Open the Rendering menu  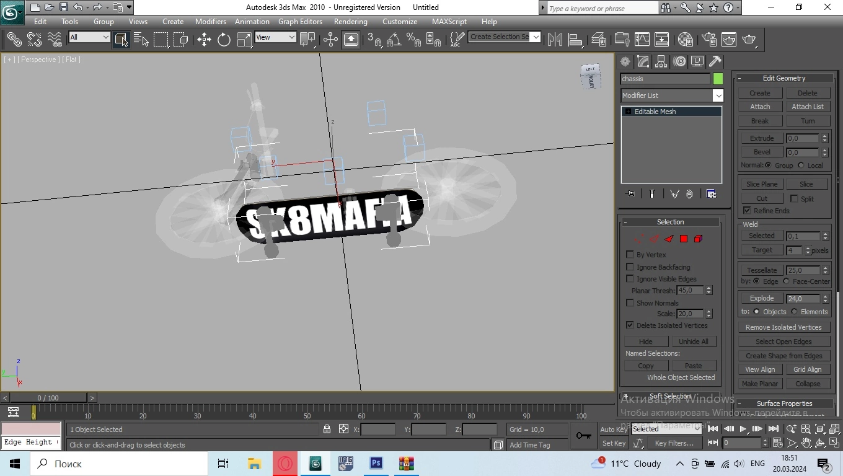pos(350,22)
